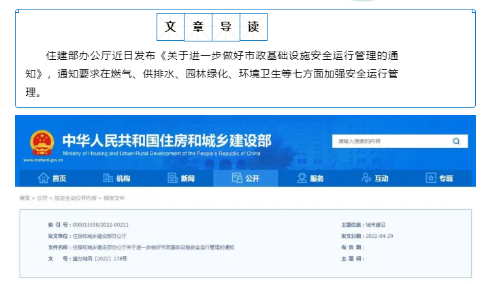Click the house icon beside 首页
This screenshot has width=482, height=284.
point(44,178)
